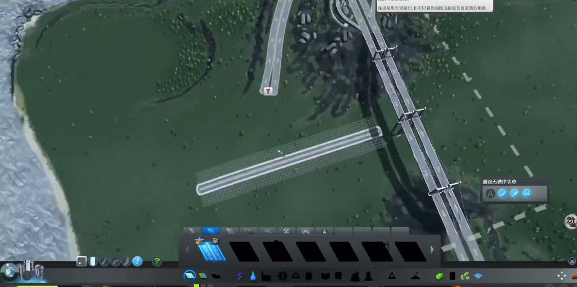This screenshot has width=577, height=287.
Task: Open the Electricity lightning bolt menu
Action: coord(240,276)
